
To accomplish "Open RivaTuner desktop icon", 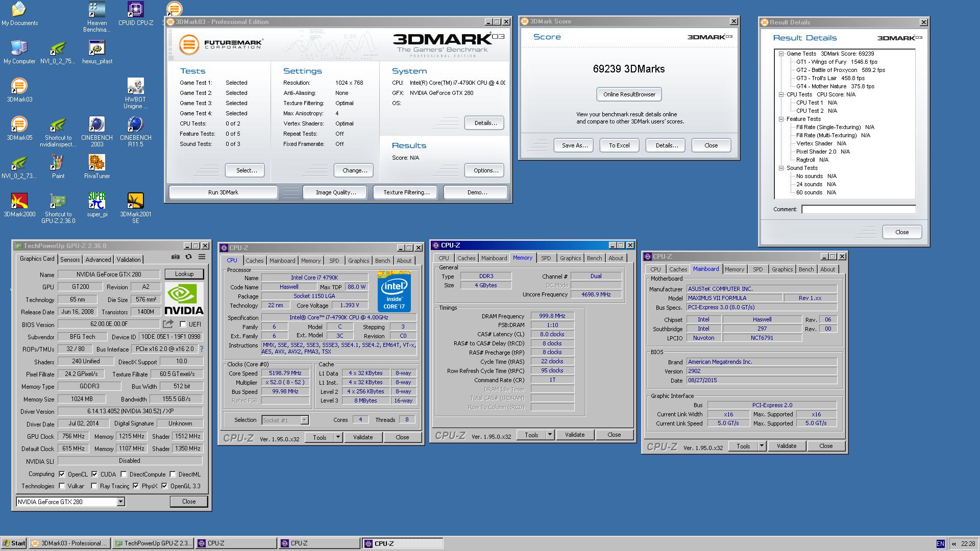I will pyautogui.click(x=96, y=167).
